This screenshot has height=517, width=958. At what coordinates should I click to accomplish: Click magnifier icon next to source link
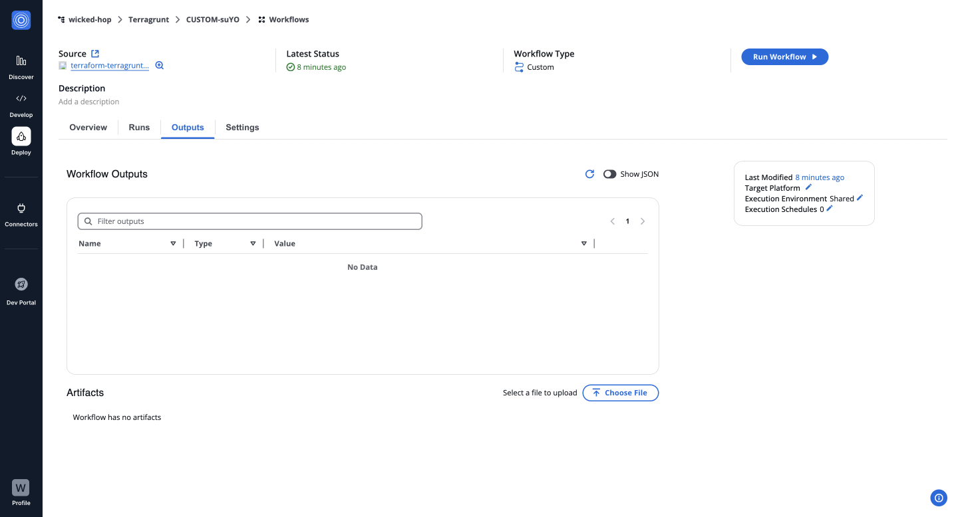160,66
